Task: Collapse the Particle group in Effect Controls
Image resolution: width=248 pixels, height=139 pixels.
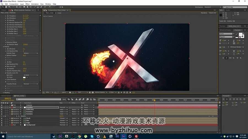Action: tap(4, 47)
